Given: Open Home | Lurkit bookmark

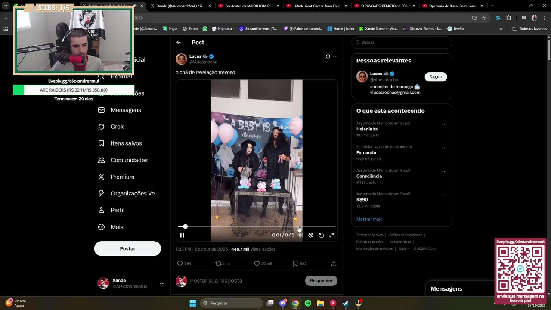Looking at the screenshot, I should pos(341,29).
